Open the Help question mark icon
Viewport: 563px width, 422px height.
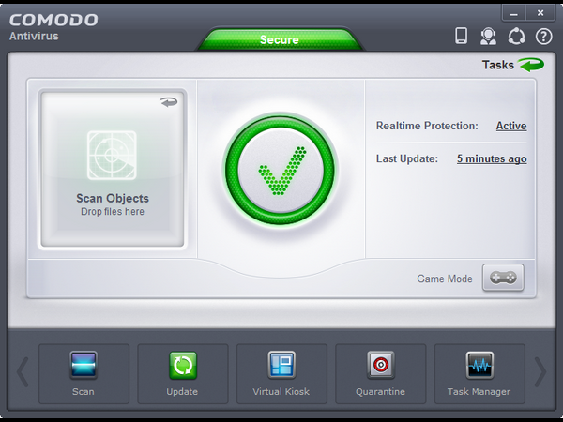click(x=543, y=37)
